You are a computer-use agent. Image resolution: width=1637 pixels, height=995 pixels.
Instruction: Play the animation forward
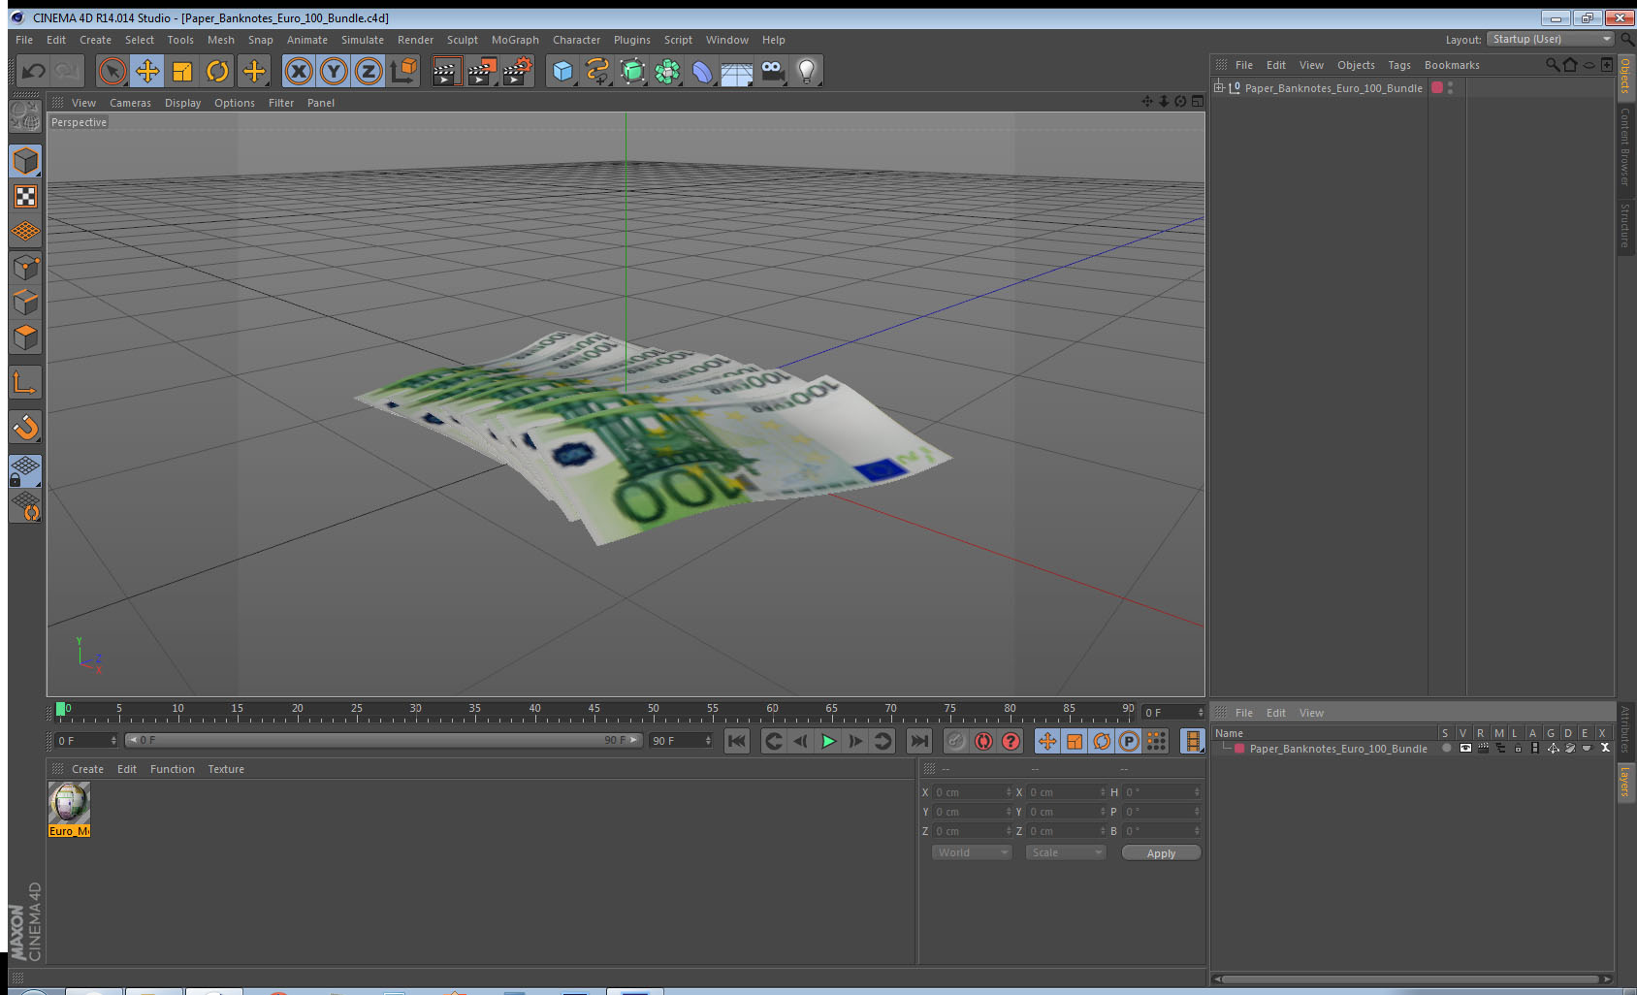click(828, 741)
